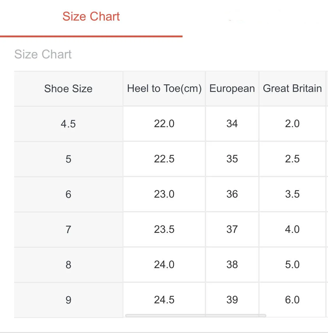Select shoe size 6 row cell
The width and height of the screenshot is (328, 333).
68,194
